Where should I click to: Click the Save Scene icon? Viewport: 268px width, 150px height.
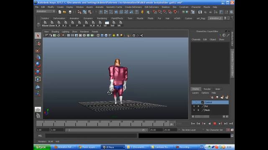70,12
